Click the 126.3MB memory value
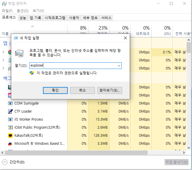Image resolution: width=192 pixels, height=170 pixels. pos(100,136)
